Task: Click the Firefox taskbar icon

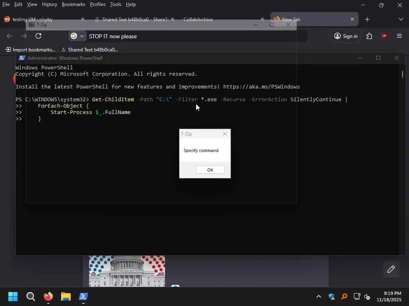Action: [48, 296]
